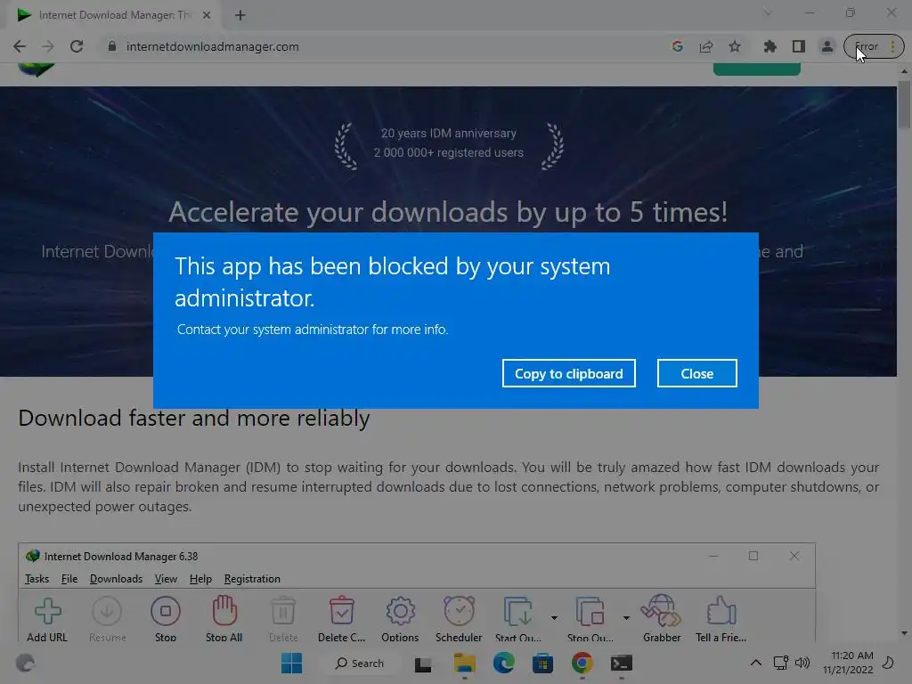Screen dimensions: 912x684
Task: Click the green button at page top
Action: (757, 69)
